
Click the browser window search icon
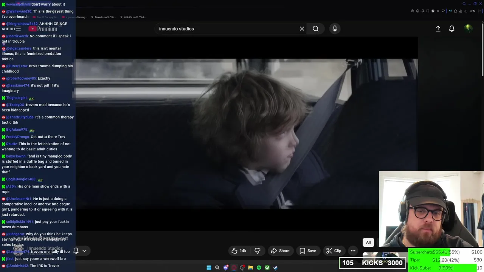tap(464, 4)
